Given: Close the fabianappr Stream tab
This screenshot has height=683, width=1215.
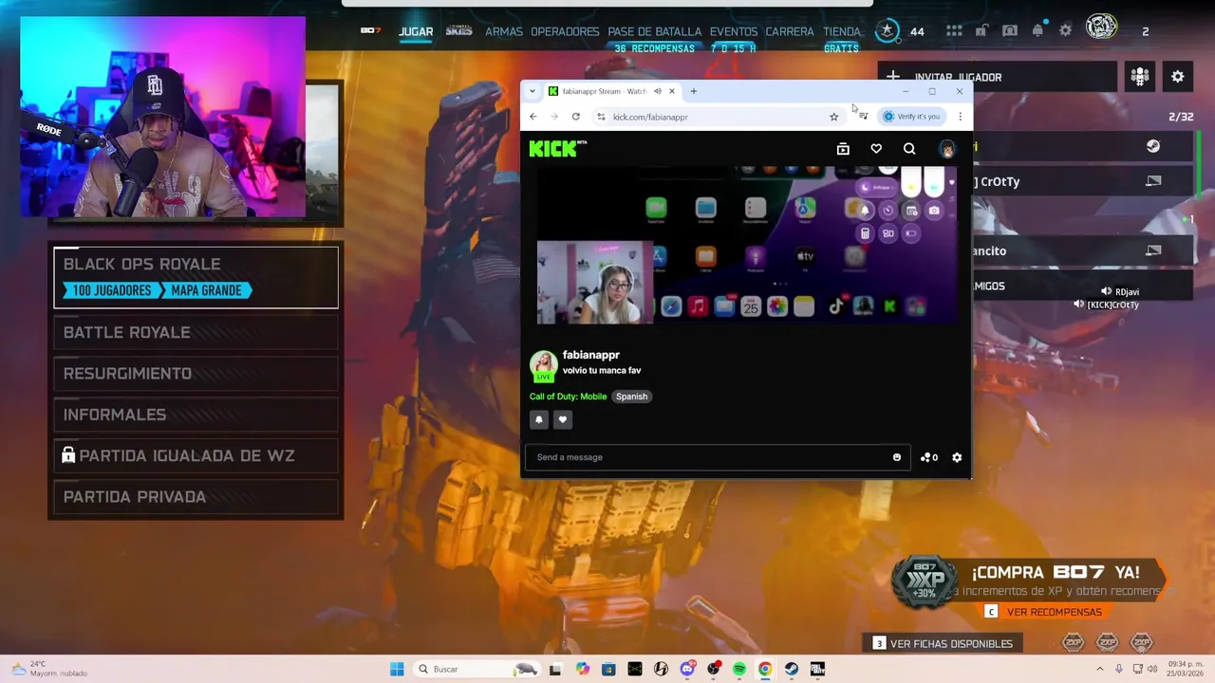Looking at the screenshot, I should pos(671,91).
